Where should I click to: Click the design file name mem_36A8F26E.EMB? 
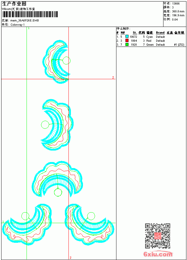25,21
